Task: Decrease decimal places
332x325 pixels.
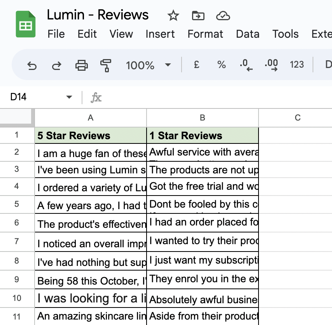Action: pos(246,65)
